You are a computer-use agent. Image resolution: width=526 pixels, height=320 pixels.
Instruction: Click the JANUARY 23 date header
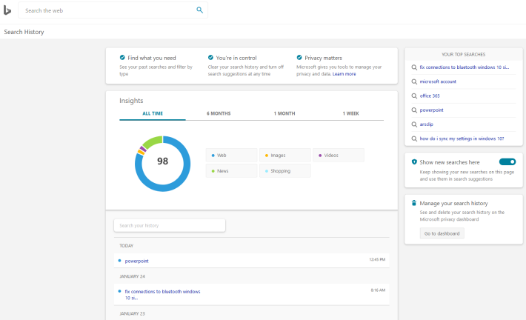coord(132,313)
